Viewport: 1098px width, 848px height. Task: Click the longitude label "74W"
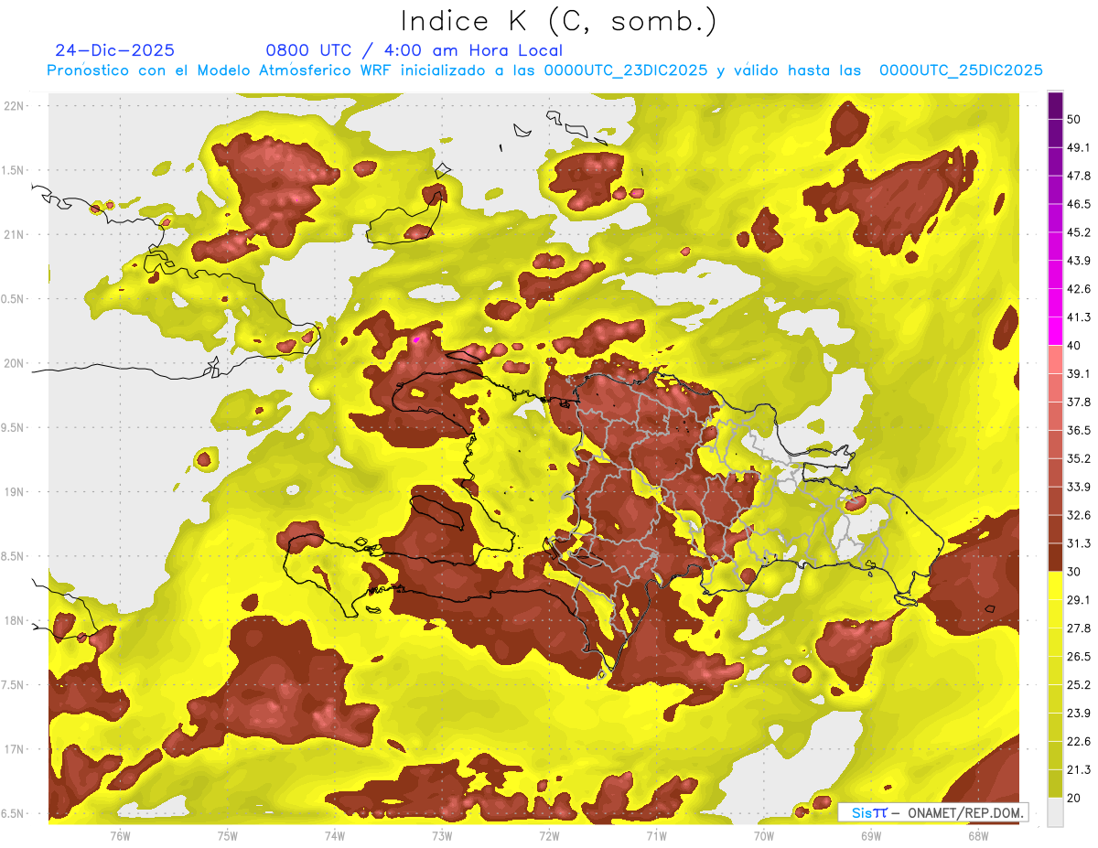click(335, 836)
